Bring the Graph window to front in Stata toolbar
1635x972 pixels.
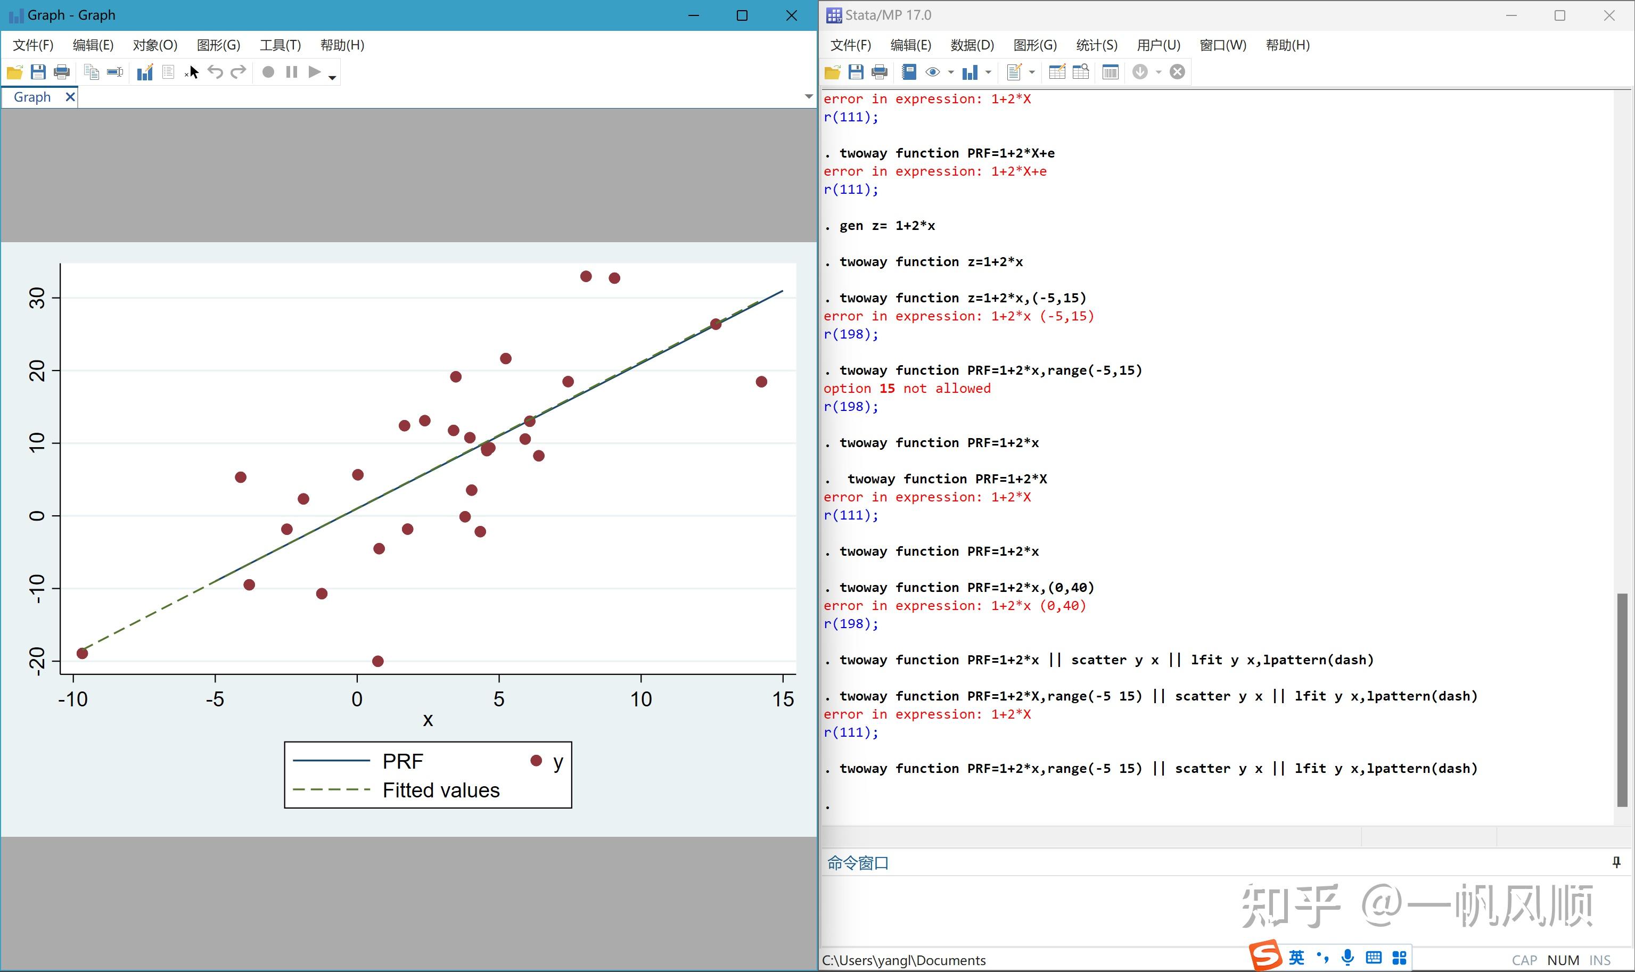(x=970, y=72)
